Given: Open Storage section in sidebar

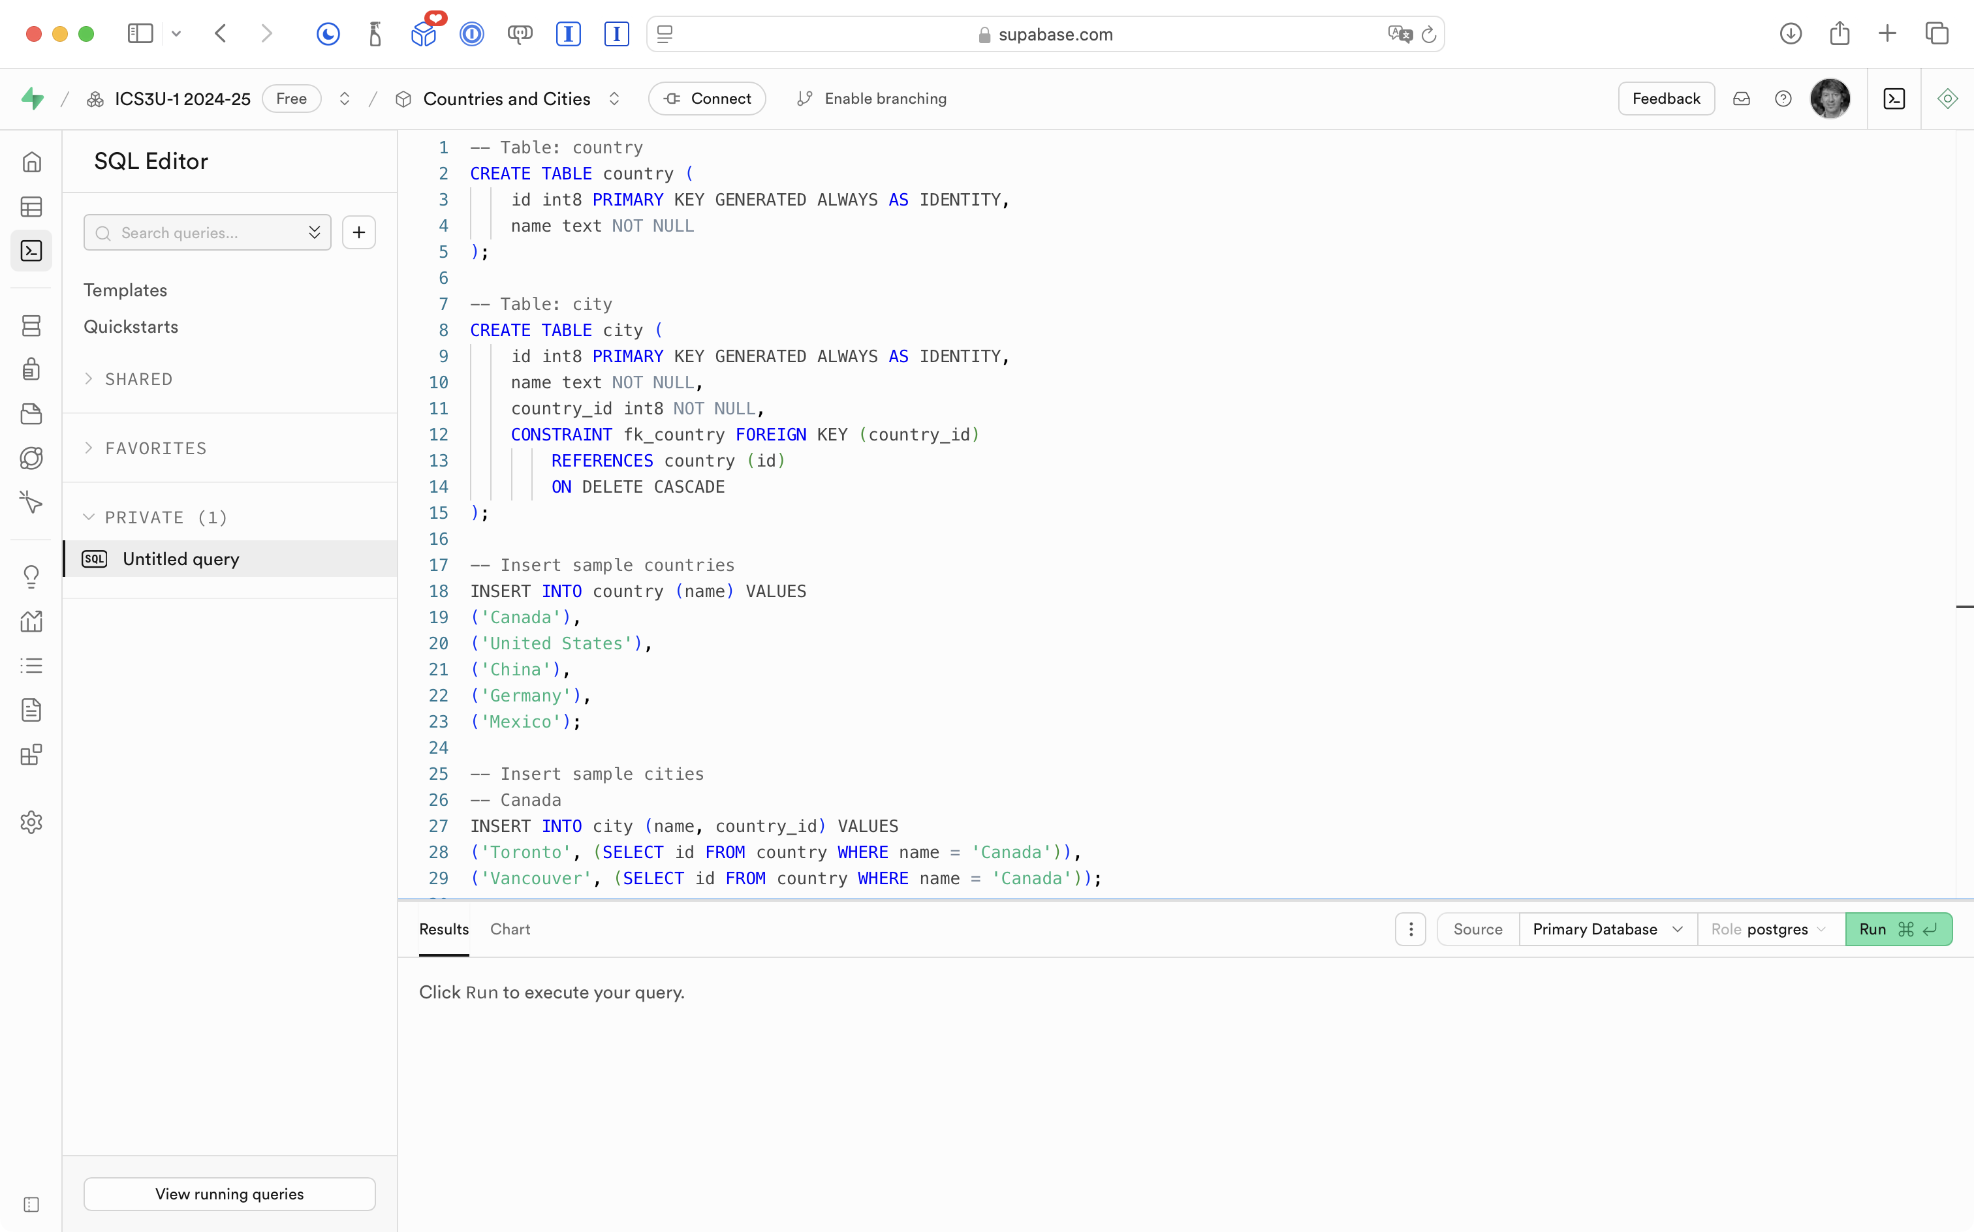Looking at the screenshot, I should [x=32, y=414].
